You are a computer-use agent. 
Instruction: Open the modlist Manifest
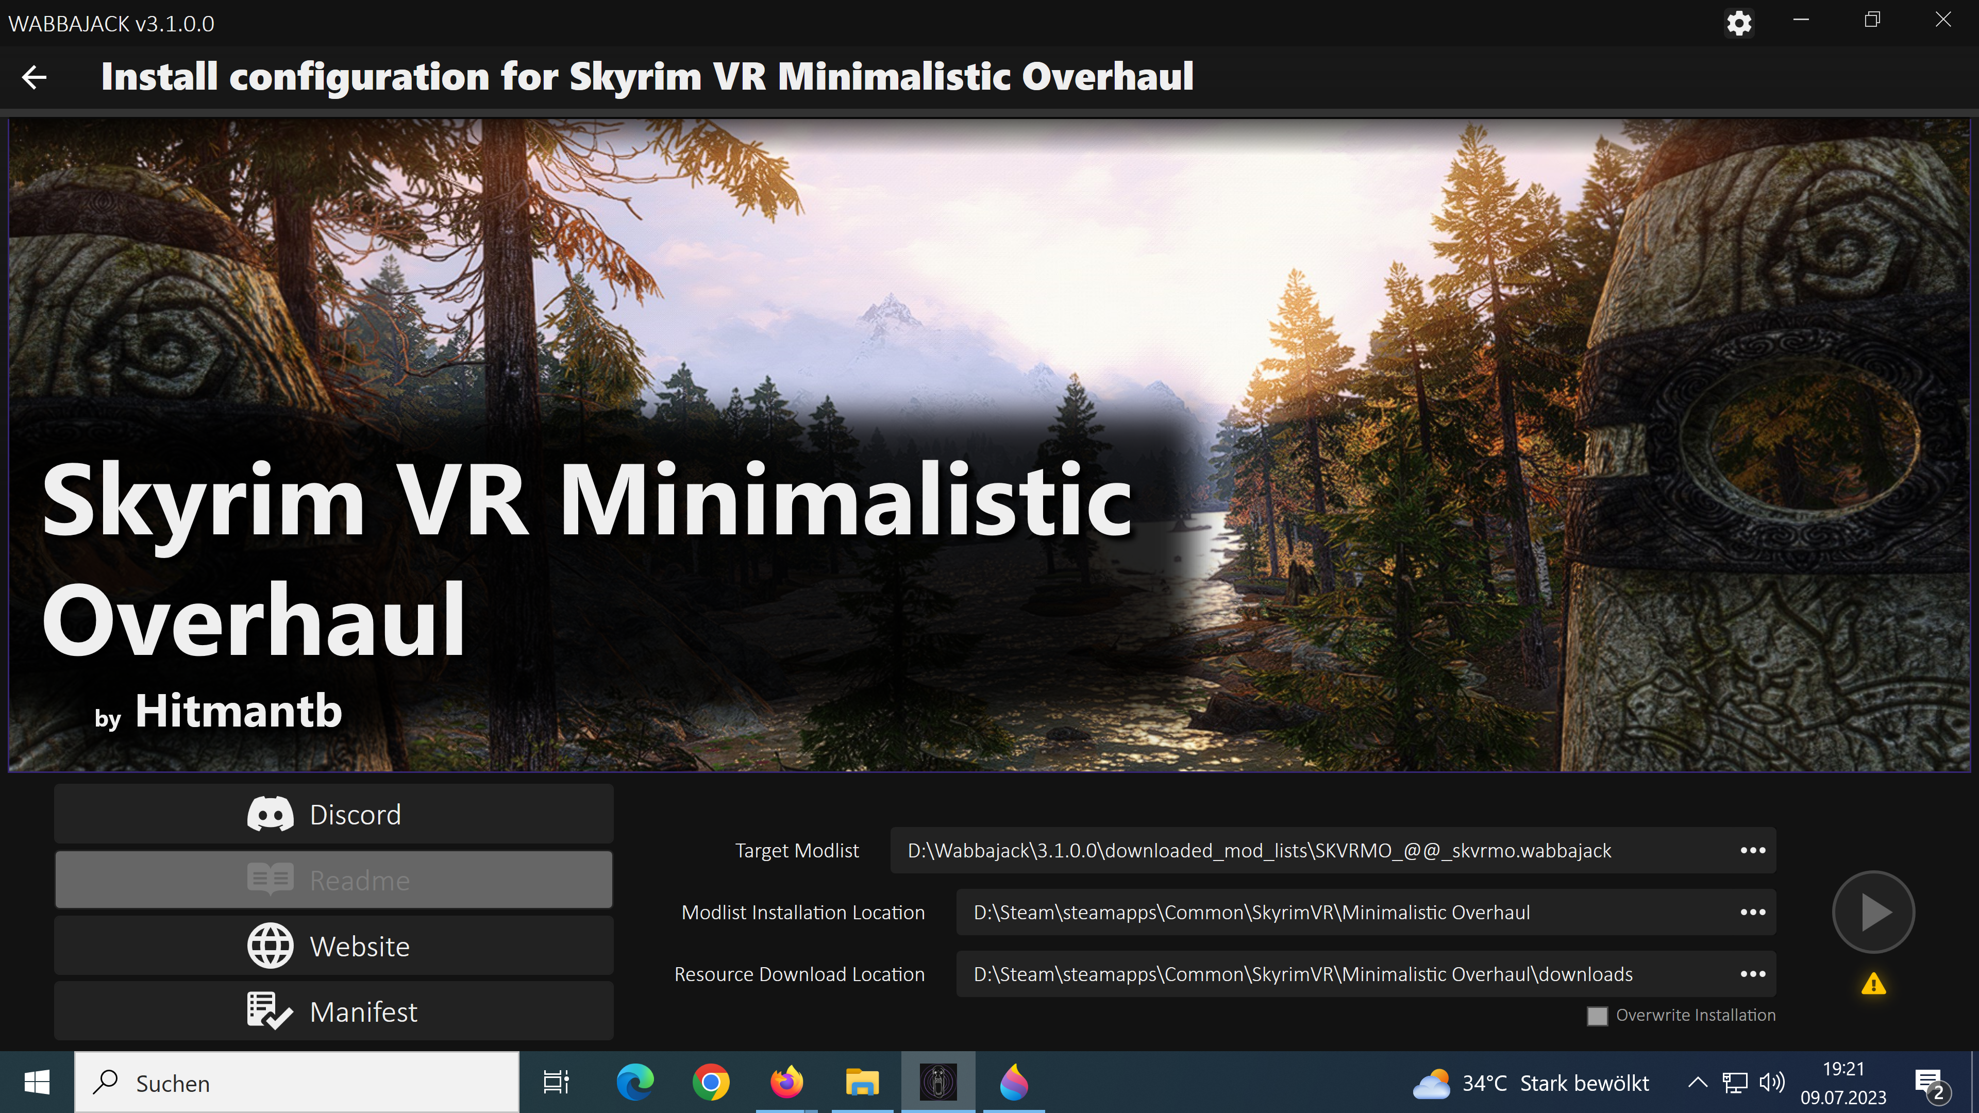[x=333, y=1011]
